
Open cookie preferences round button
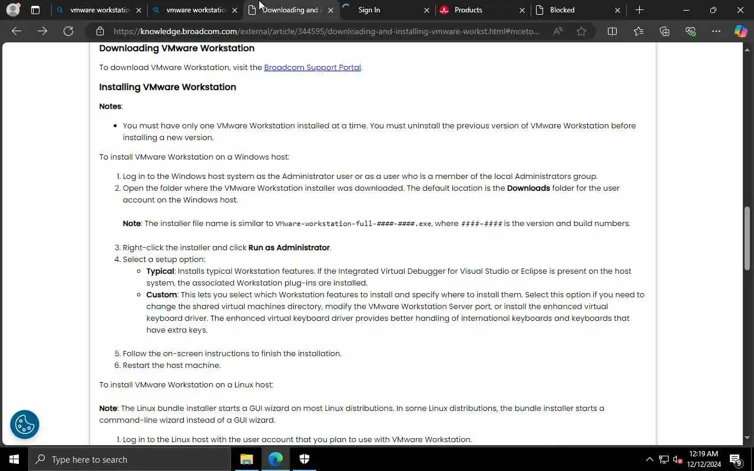[x=25, y=424]
